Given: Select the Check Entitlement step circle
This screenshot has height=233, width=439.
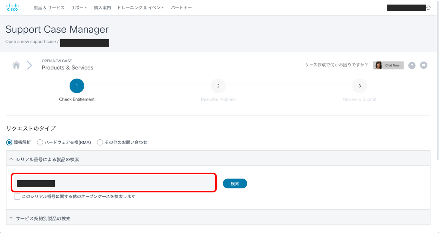Looking at the screenshot, I should click(76, 86).
